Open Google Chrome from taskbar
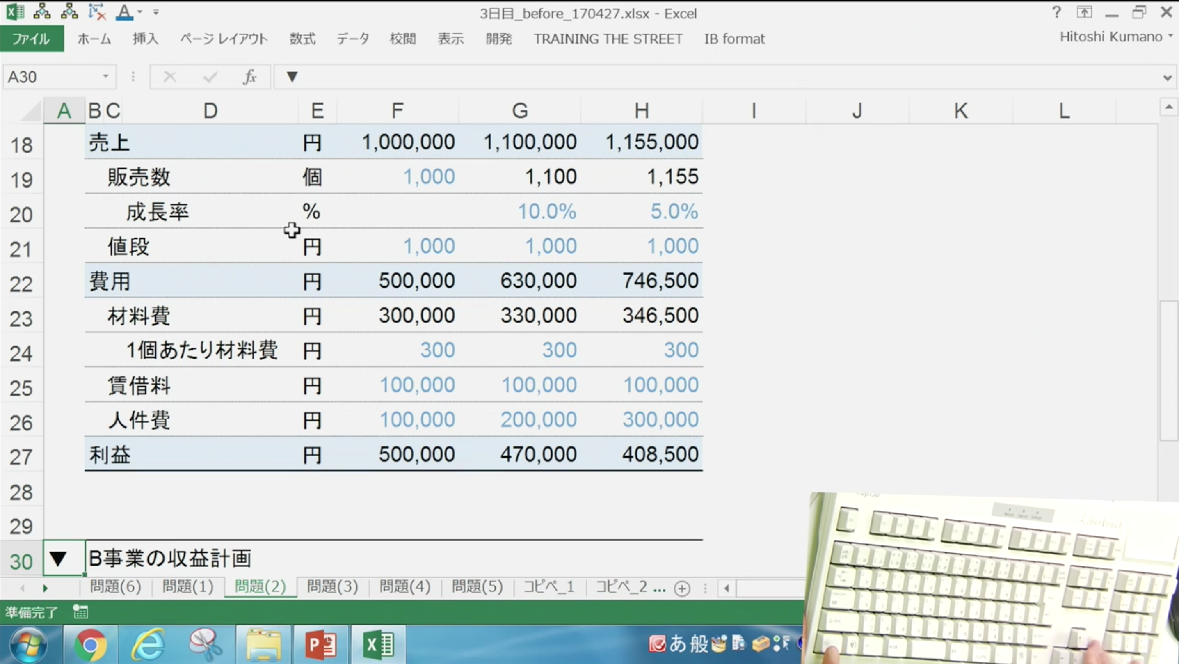The height and width of the screenshot is (664, 1179). click(90, 644)
